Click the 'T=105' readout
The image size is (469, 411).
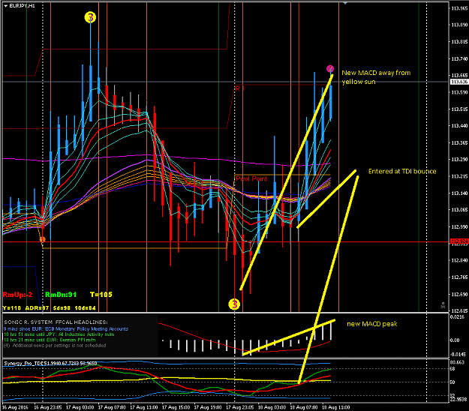pyautogui.click(x=101, y=295)
